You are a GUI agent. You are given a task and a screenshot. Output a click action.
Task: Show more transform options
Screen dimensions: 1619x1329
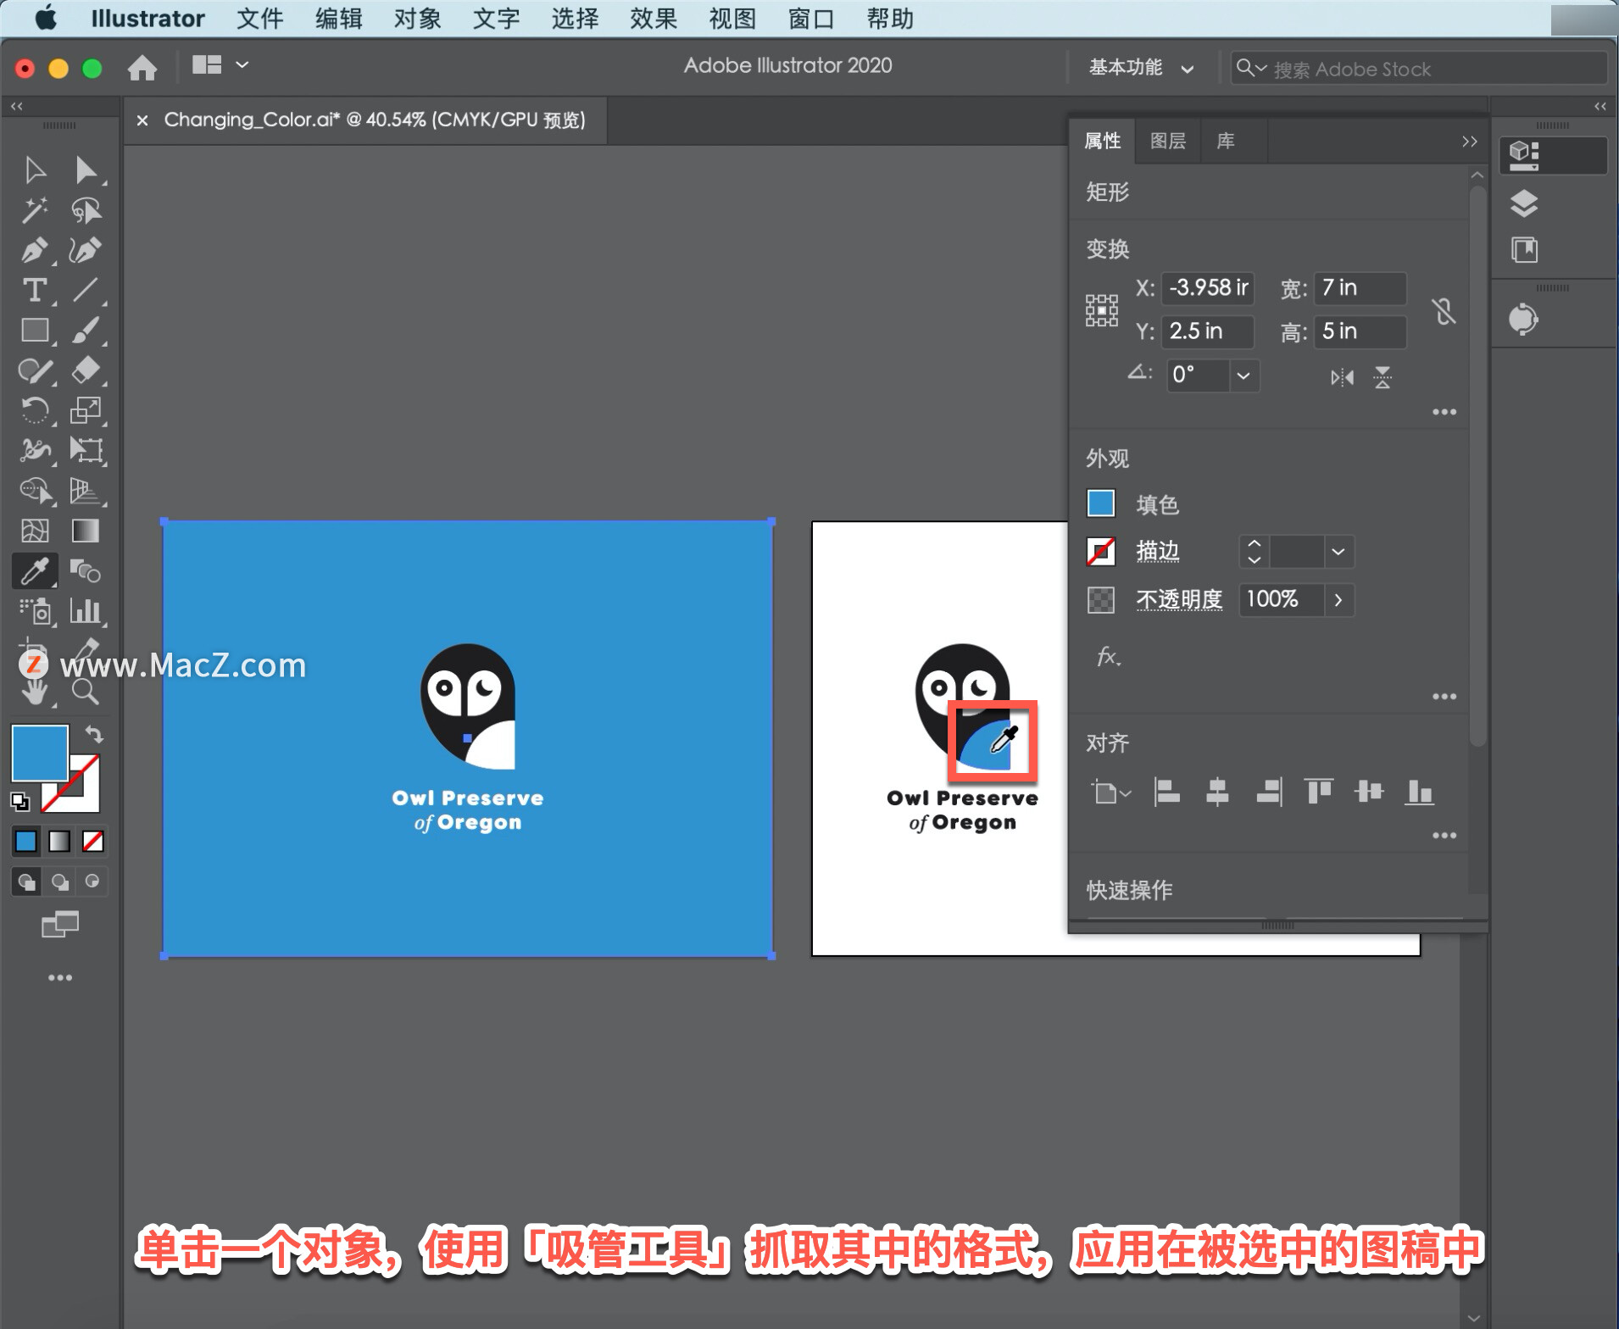click(x=1444, y=412)
